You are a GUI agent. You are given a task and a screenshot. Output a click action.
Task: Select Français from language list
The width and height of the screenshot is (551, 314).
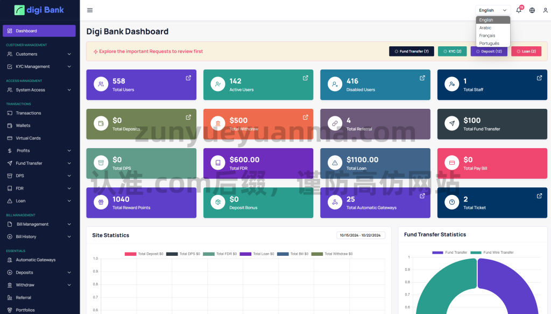coord(493,36)
